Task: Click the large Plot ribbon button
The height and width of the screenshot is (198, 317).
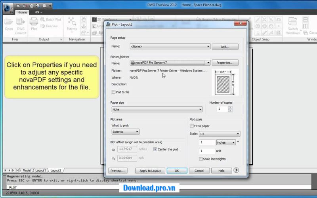Action: 34,24
